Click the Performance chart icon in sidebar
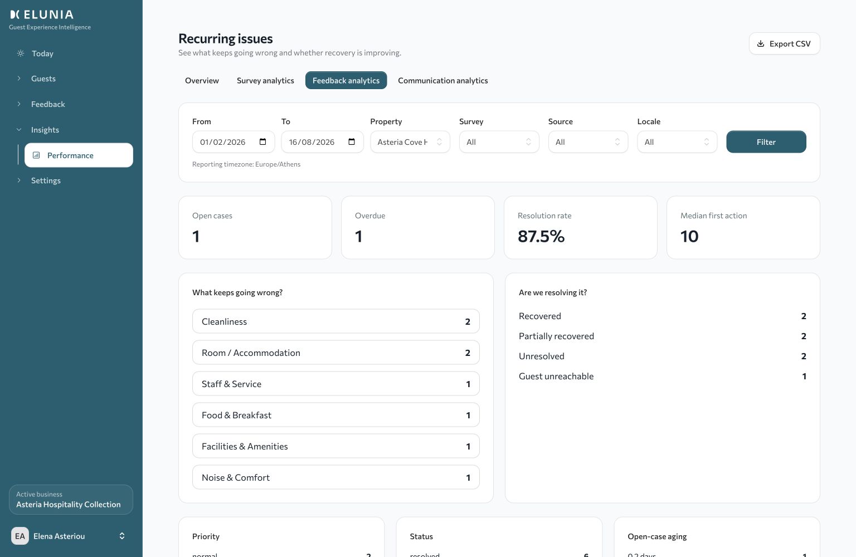The height and width of the screenshot is (557, 856). pos(36,155)
